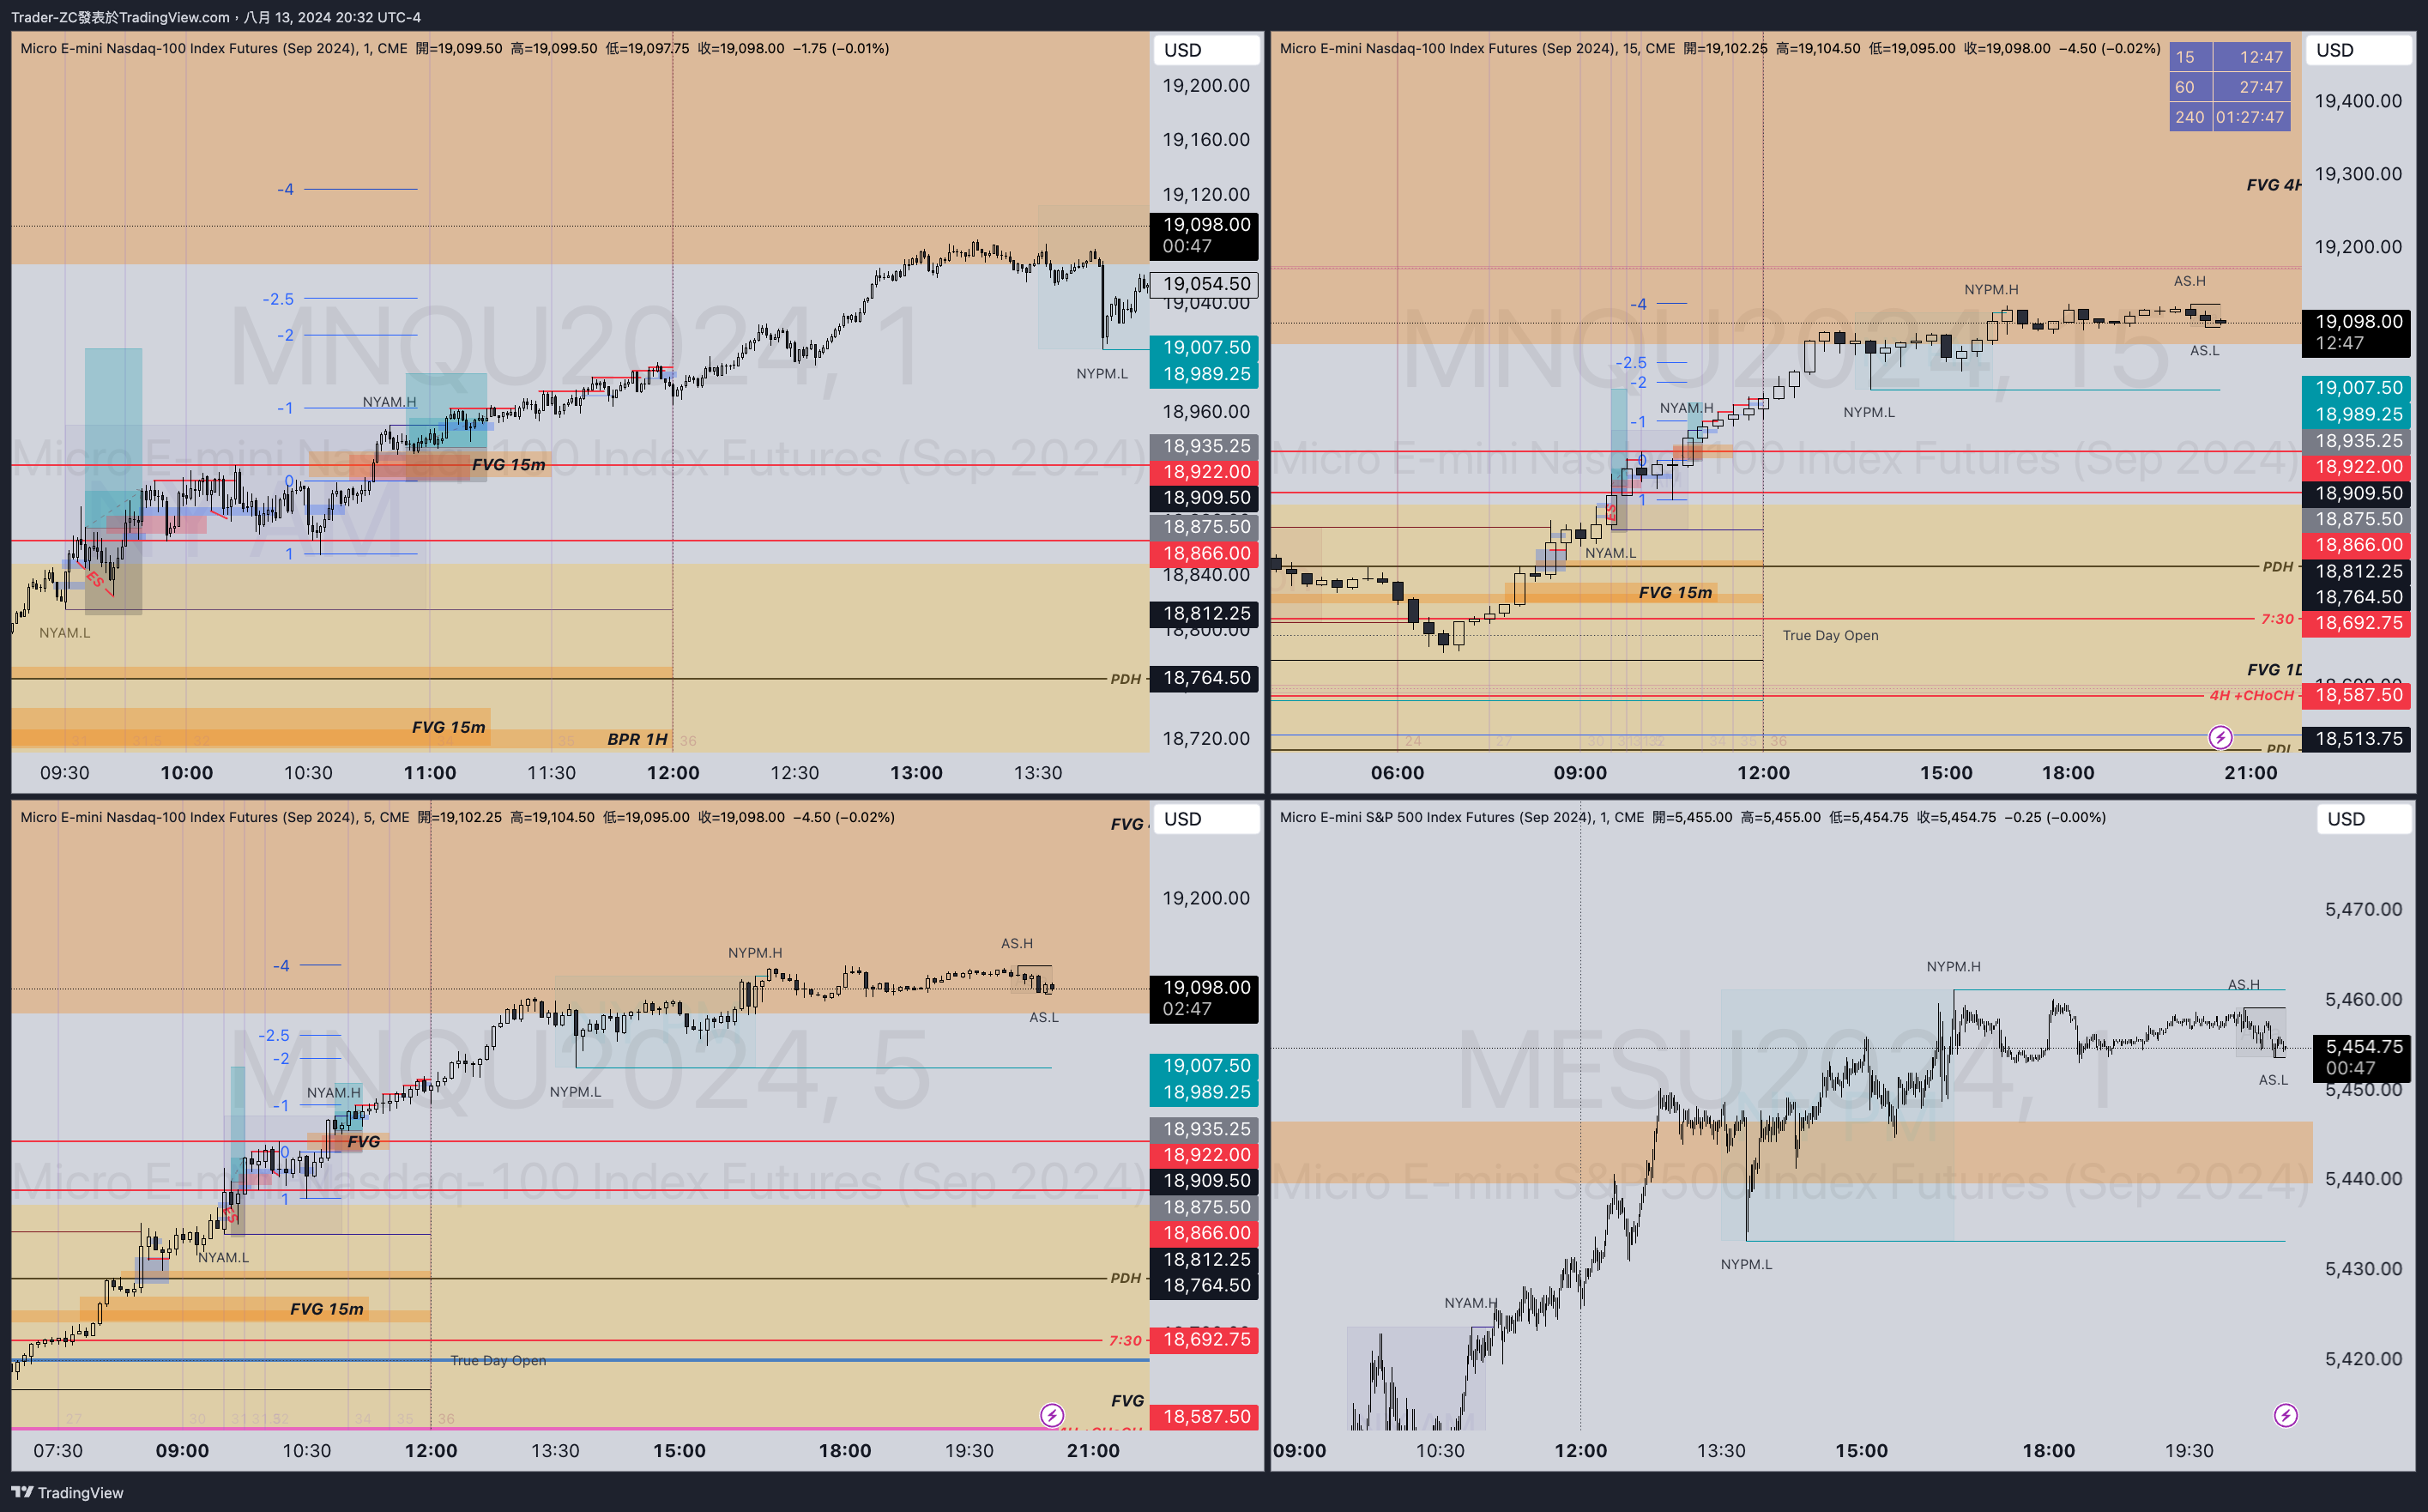Click 19,098.00 current price label in 1-minute pane
This screenshot has height=1512, width=2428.
pyautogui.click(x=1205, y=235)
